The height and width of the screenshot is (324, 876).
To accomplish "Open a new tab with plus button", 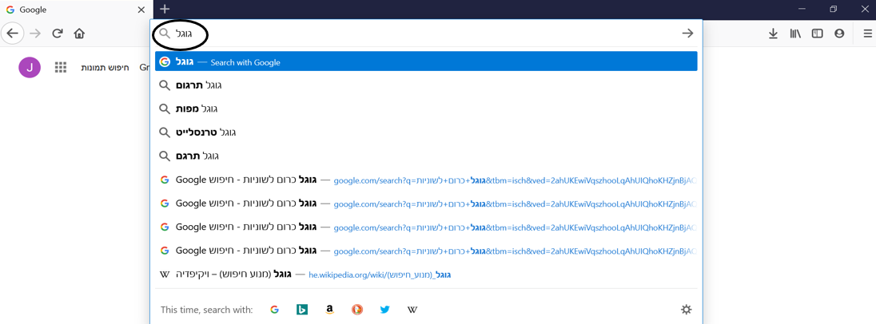I will pyautogui.click(x=165, y=9).
